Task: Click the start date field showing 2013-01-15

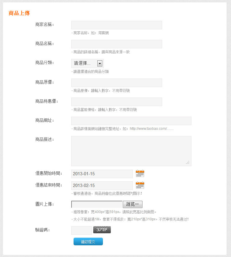Action: (x=102, y=174)
